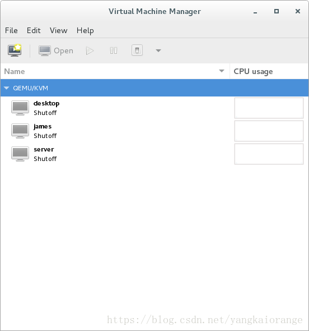Image resolution: width=309 pixels, height=331 pixels.
Task: Click the desktop CPU usage graph
Action: (269, 108)
